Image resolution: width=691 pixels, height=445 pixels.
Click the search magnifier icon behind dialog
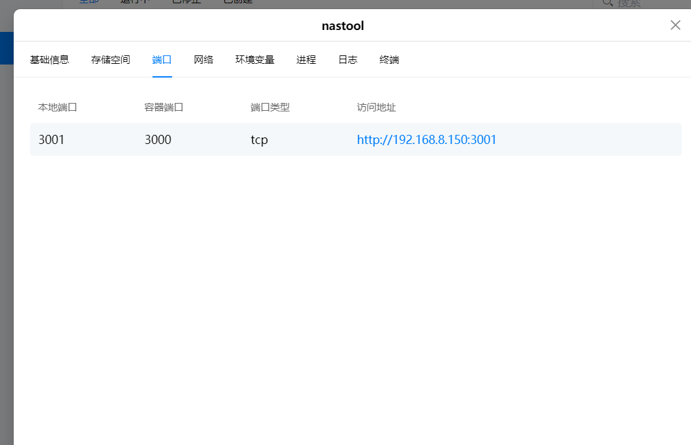tap(608, 3)
